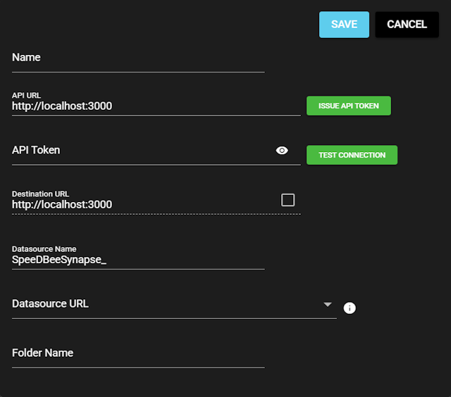This screenshot has width=451, height=397.
Task: Focus the Name input field
Action: click(137, 58)
